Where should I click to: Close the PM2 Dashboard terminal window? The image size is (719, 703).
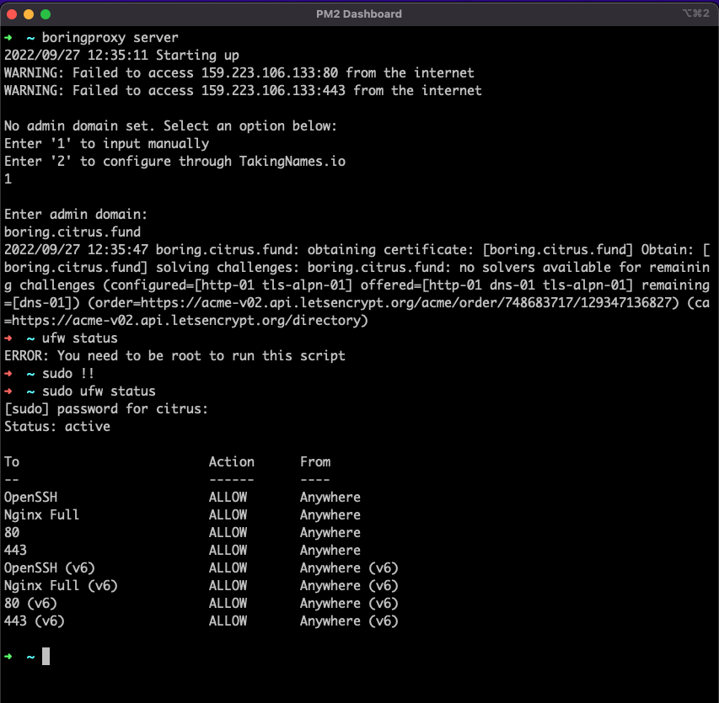(12, 14)
